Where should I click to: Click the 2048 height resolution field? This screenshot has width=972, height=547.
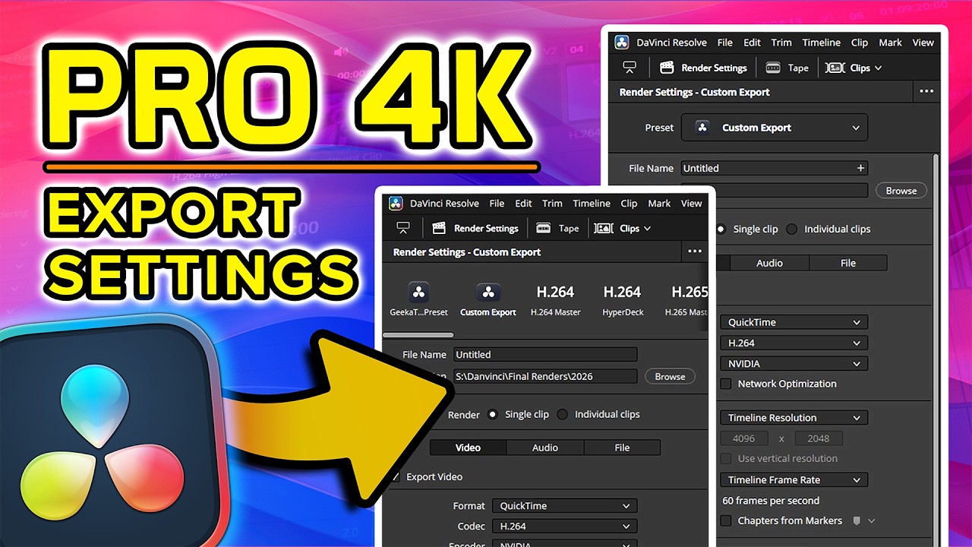[819, 438]
